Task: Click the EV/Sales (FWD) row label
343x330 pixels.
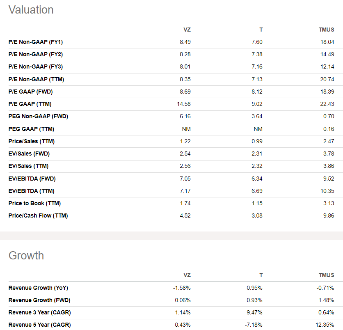Action: 29,154
